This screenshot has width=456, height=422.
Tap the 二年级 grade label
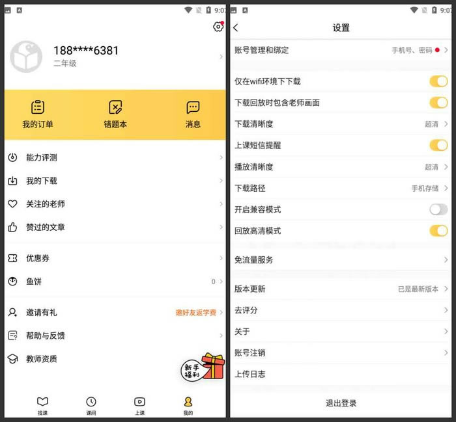[x=65, y=63]
